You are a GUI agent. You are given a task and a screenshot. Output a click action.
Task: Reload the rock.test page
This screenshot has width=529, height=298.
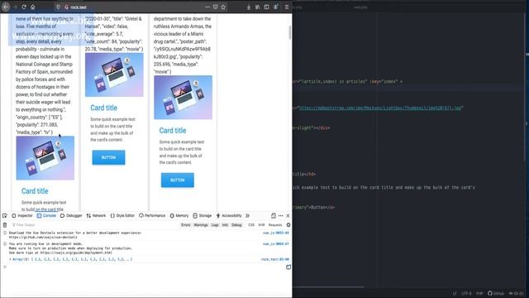(24, 7)
